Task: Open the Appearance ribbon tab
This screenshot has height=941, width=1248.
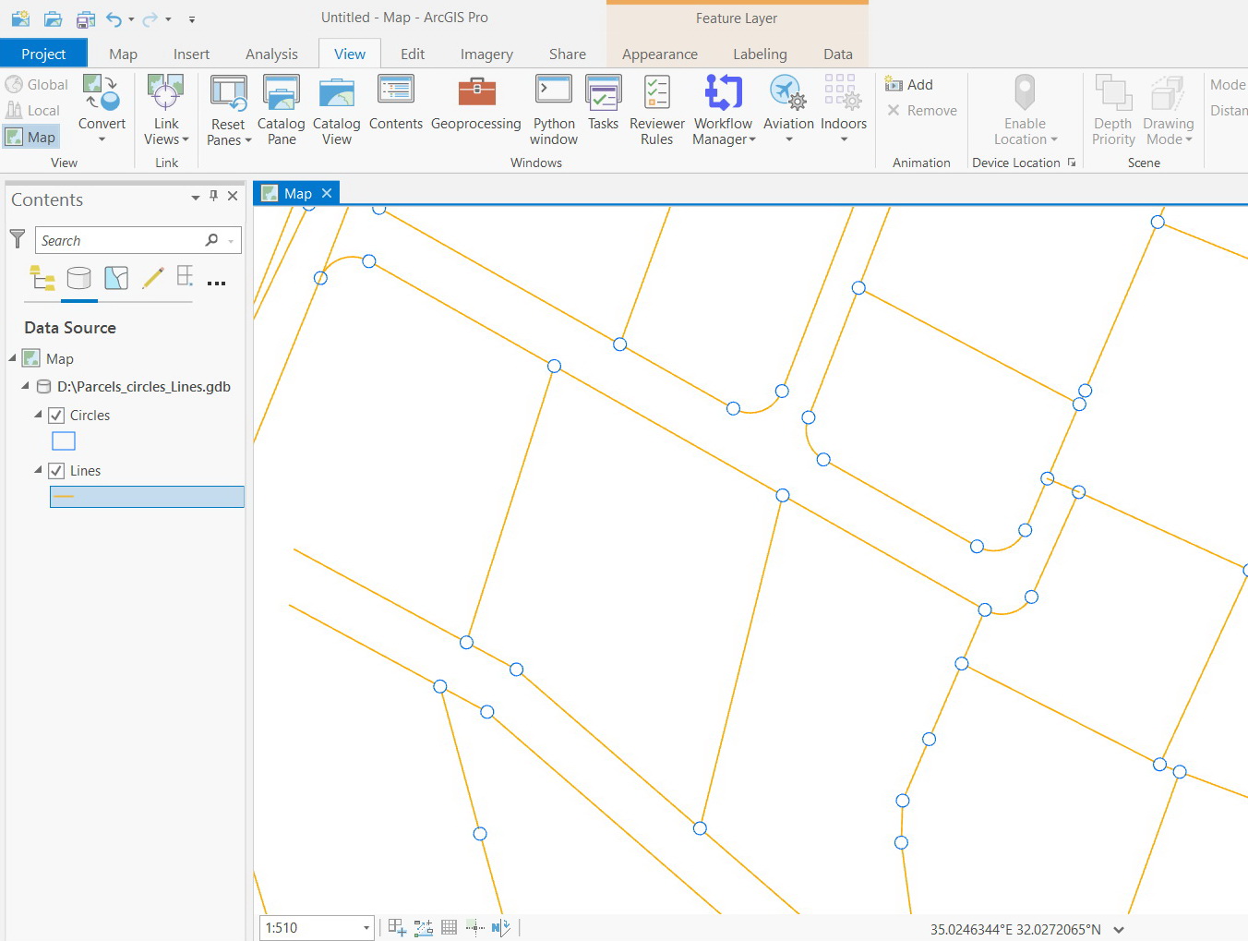Action: pyautogui.click(x=659, y=54)
